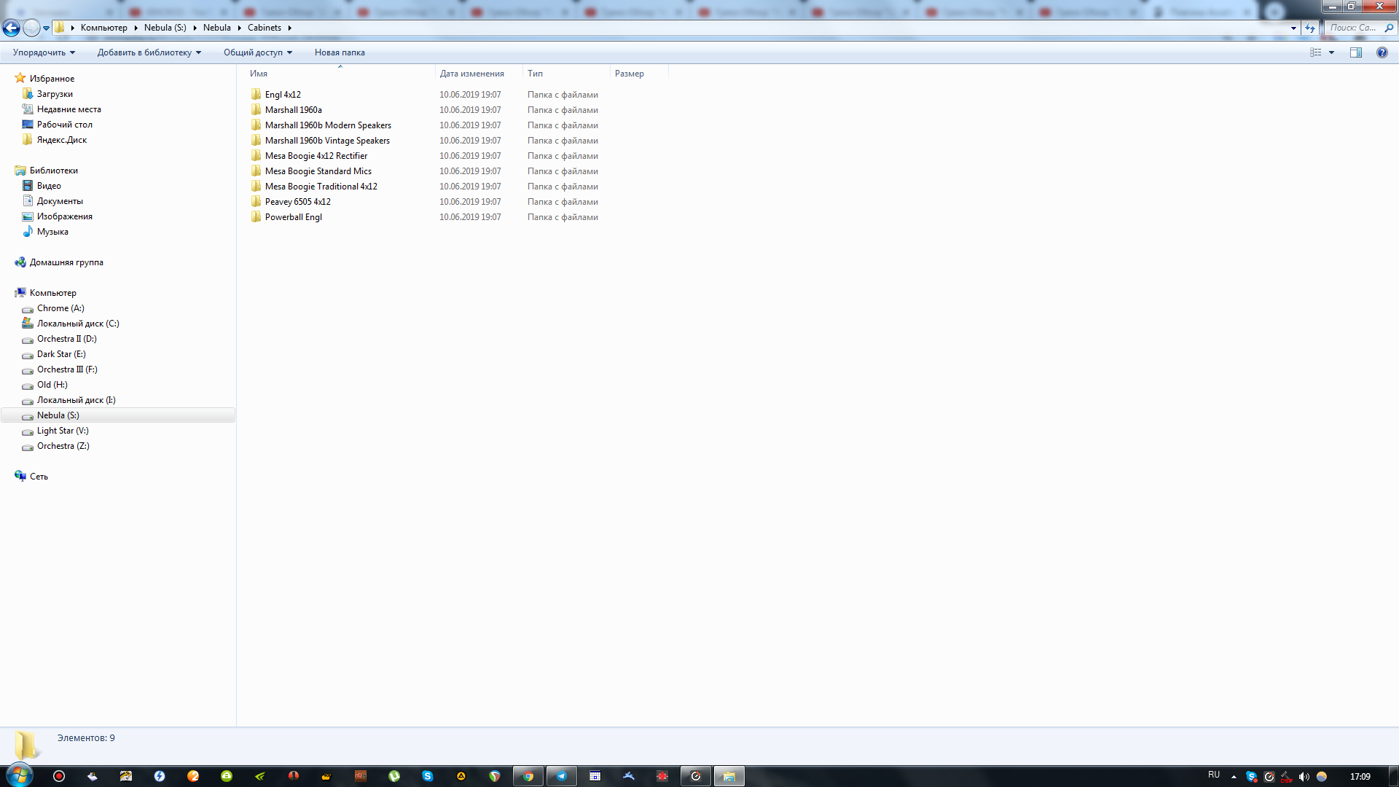Viewport: 1399px width, 787px height.
Task: Open Локальный диск (C:)
Action: tap(78, 324)
